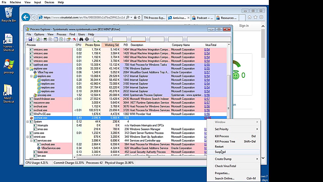Viewport: 323px width, 182px height.
Task: Open the Options menu in Process Explorer
Action: (x=39, y=34)
